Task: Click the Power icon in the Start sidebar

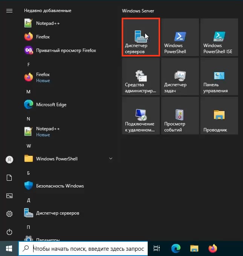Action: [x=9, y=232]
